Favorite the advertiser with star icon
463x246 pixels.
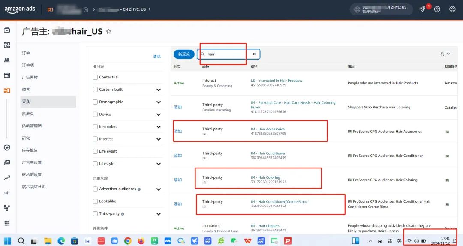click(x=108, y=31)
